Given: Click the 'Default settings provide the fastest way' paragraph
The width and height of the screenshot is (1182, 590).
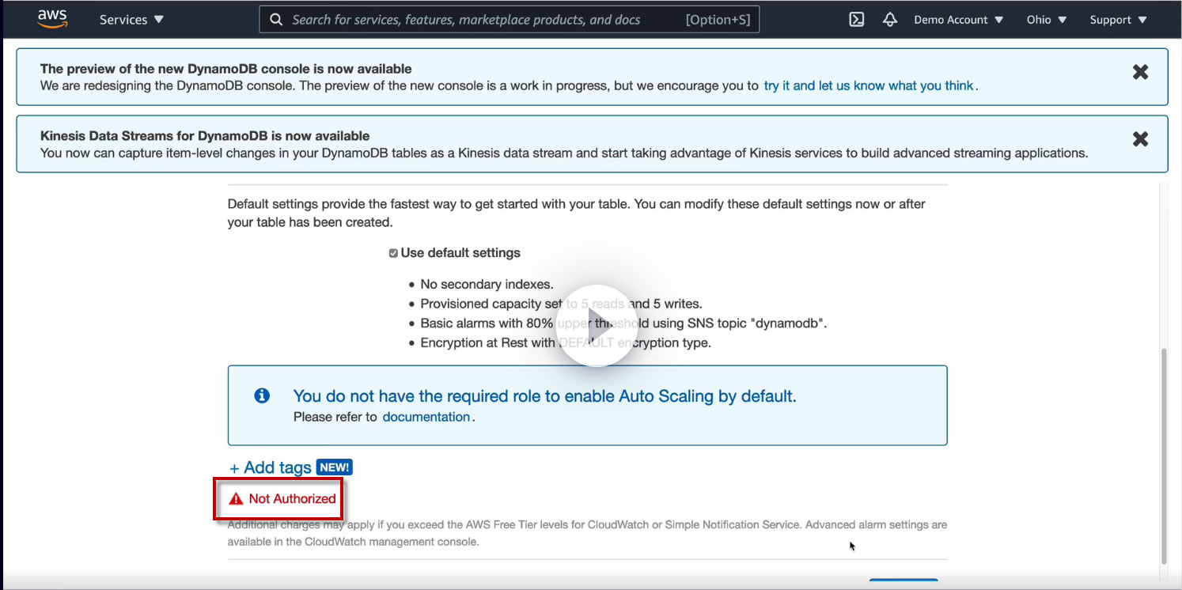Looking at the screenshot, I should 577,214.
